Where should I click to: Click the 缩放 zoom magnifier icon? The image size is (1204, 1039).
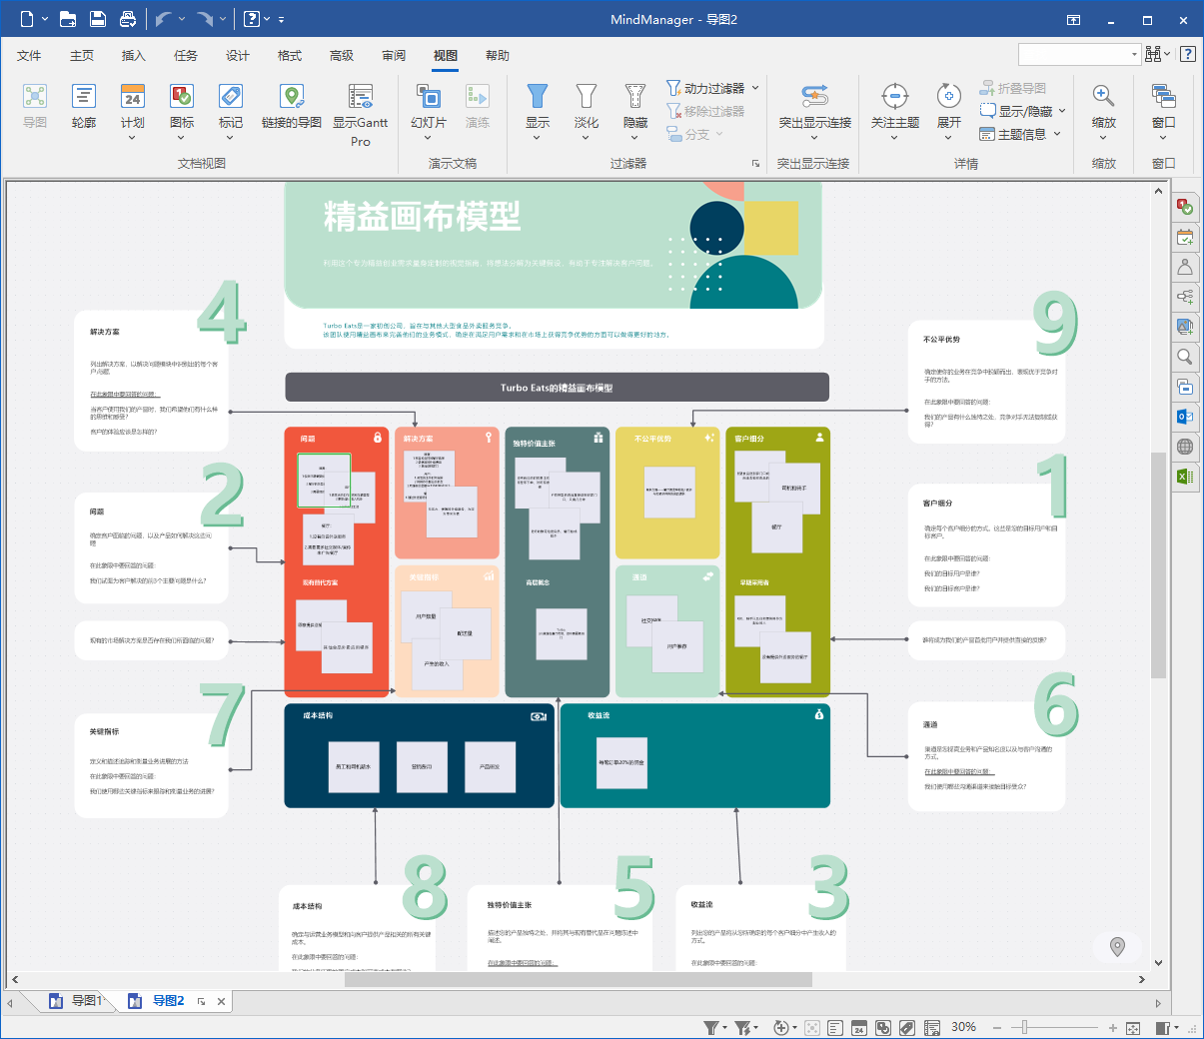point(1104,96)
